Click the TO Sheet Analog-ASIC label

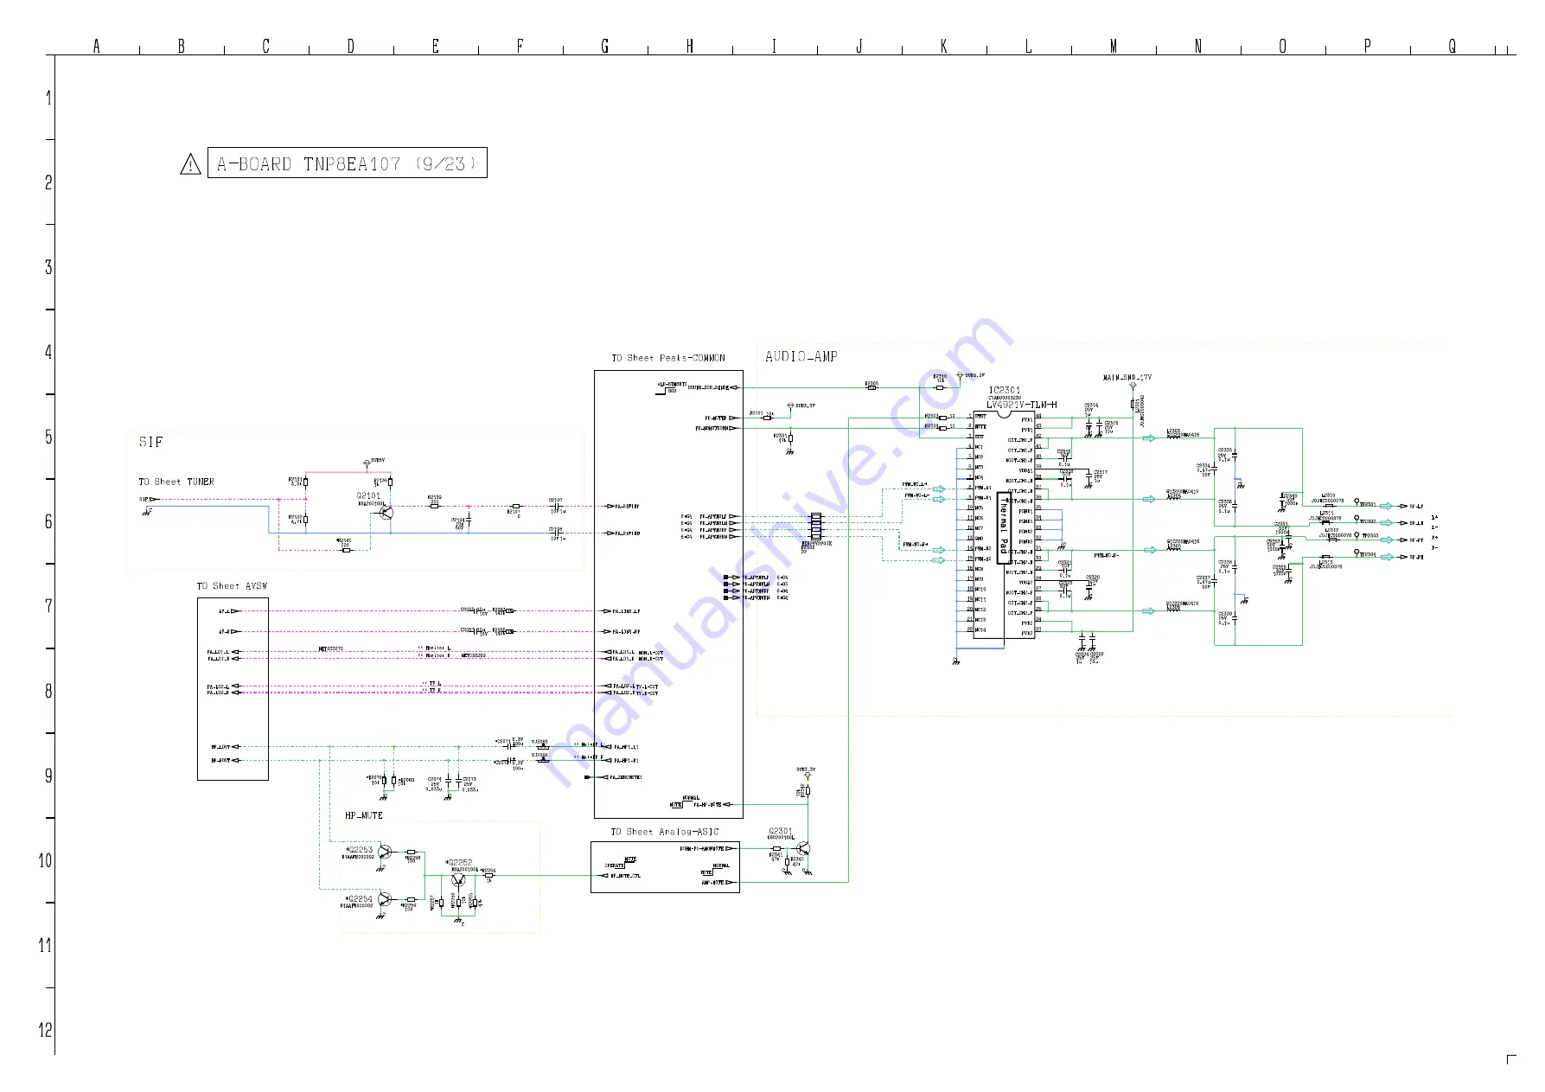(665, 832)
